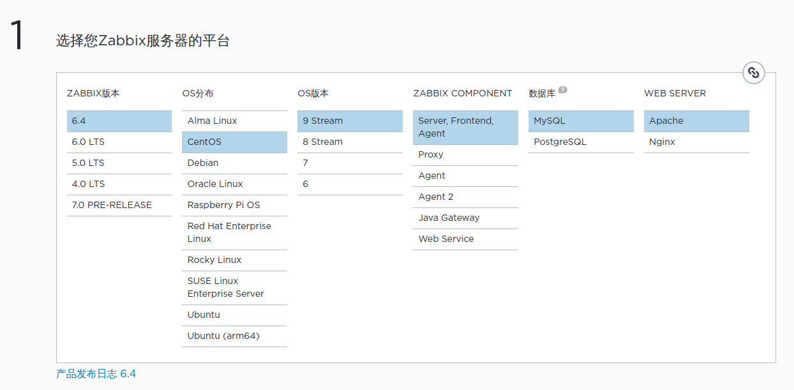Choose the 7.0 PRE-RELEASE version
Viewport: 794px width, 390px height.
point(119,205)
